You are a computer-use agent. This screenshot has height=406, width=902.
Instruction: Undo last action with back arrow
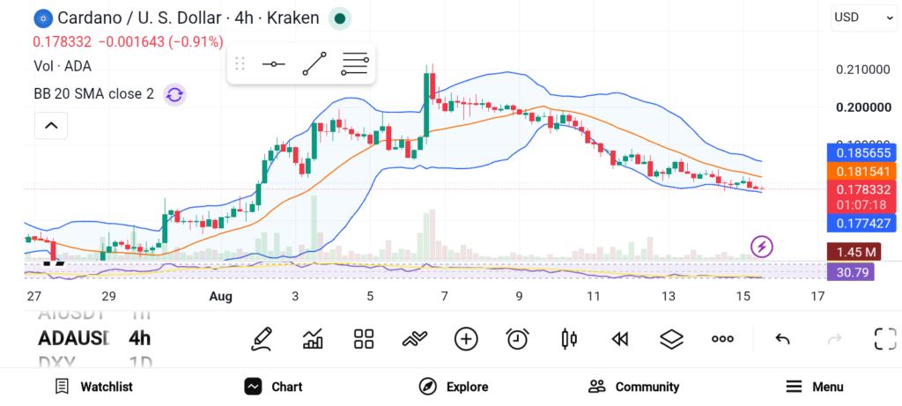782,339
